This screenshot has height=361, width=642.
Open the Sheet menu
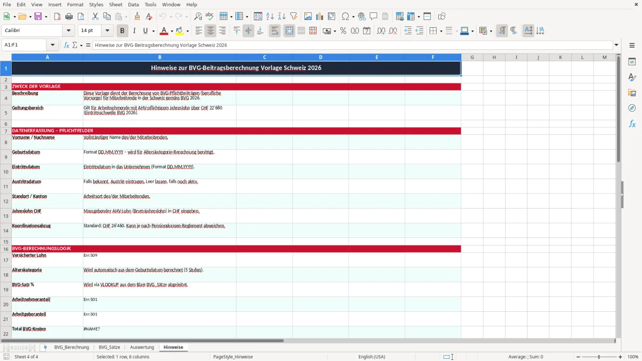(x=116, y=4)
